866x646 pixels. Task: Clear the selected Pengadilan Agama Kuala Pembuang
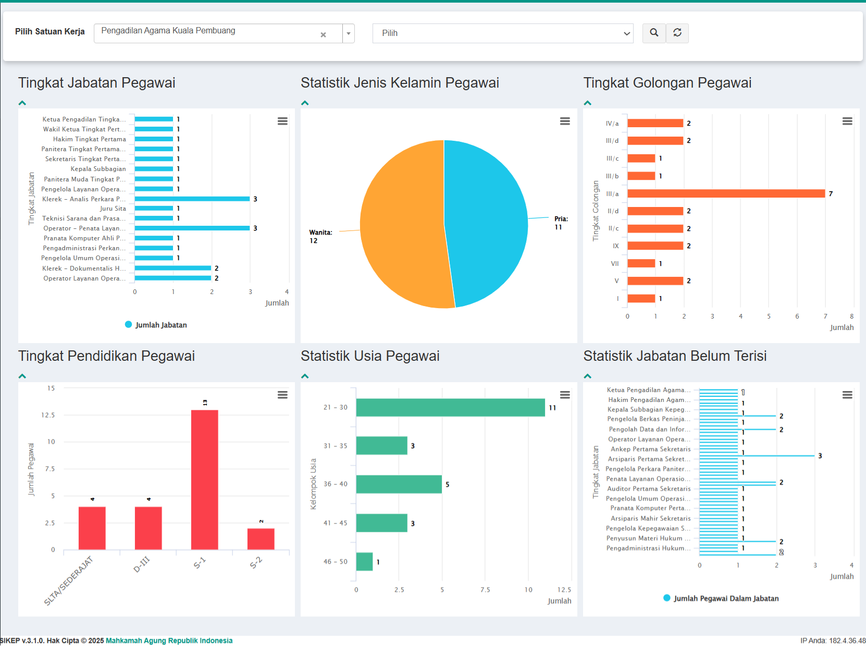tap(323, 34)
